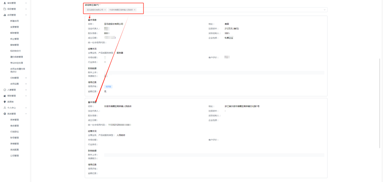Remove the 宁波市海曙区高桥镇人民政府 tag

(x=135, y=10)
